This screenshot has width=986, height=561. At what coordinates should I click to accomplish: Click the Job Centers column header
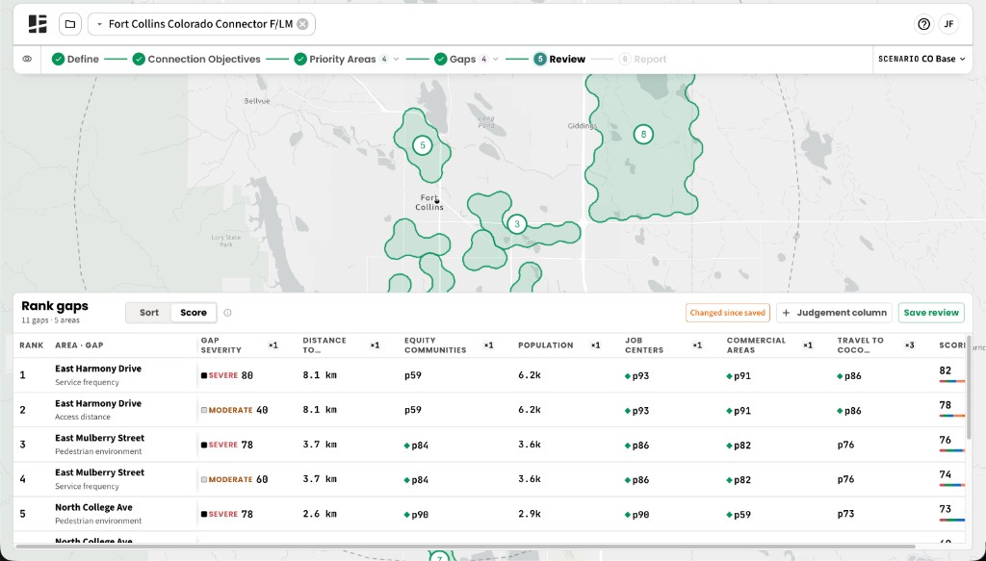pos(644,344)
